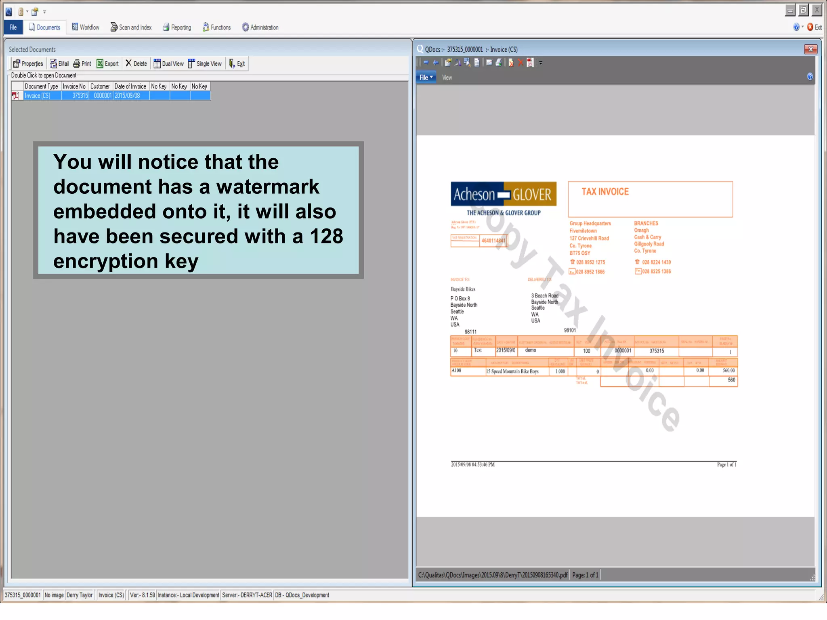
Task: Open the File dropdown in viewer window
Action: [426, 77]
